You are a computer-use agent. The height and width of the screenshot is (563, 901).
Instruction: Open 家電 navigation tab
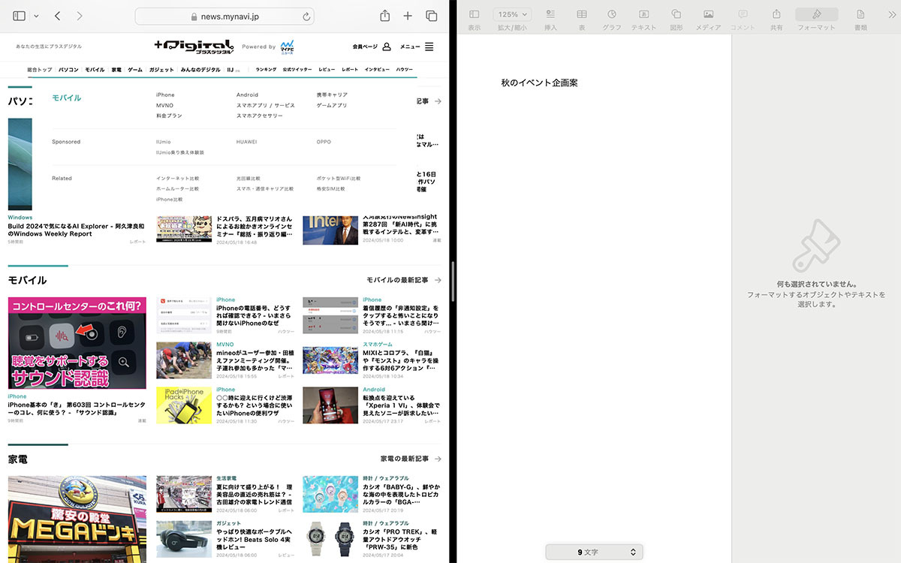[116, 69]
